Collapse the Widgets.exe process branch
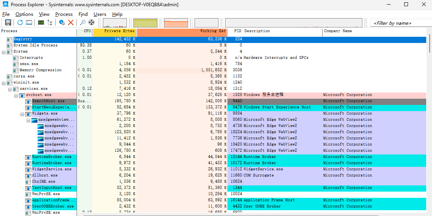432x216 pixels. pyautogui.click(x=22, y=114)
